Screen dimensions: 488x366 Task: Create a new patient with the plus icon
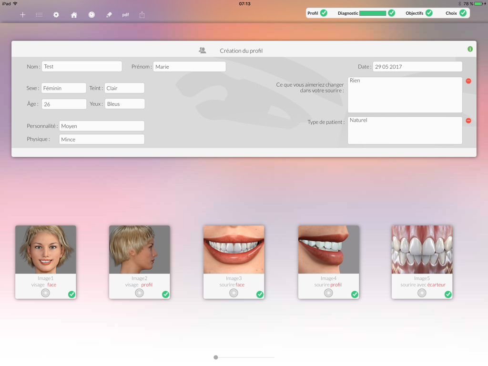[22, 15]
